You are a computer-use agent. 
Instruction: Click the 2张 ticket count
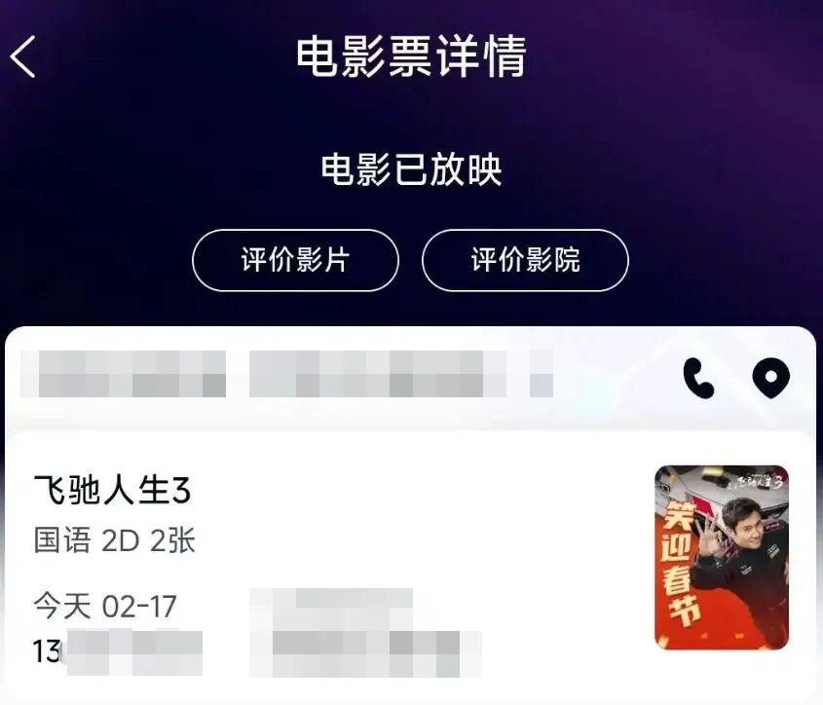tap(172, 540)
